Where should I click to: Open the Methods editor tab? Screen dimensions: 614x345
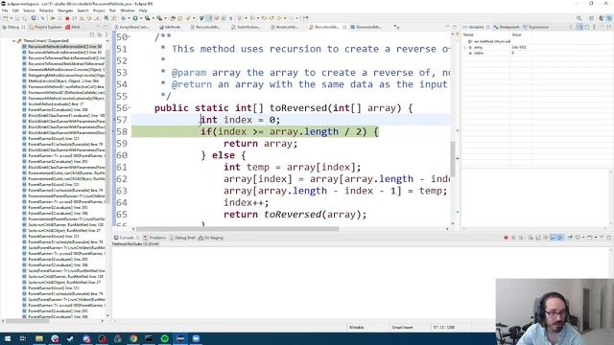tap(170, 27)
